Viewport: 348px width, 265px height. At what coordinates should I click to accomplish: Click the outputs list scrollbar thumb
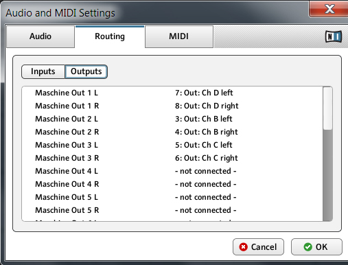(327, 108)
